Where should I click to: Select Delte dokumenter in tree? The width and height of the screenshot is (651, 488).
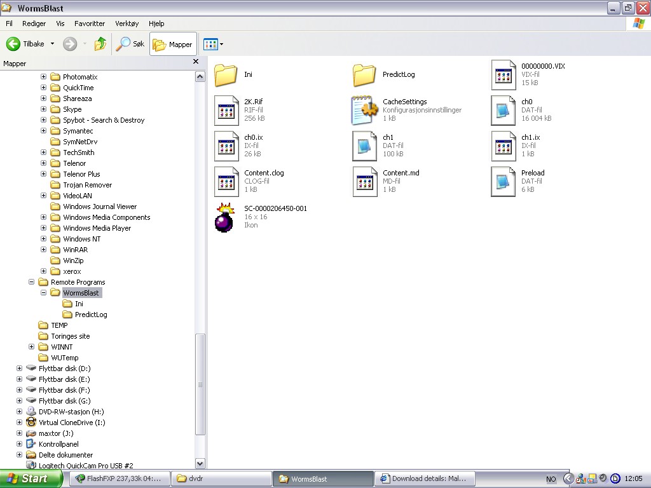(x=65, y=455)
